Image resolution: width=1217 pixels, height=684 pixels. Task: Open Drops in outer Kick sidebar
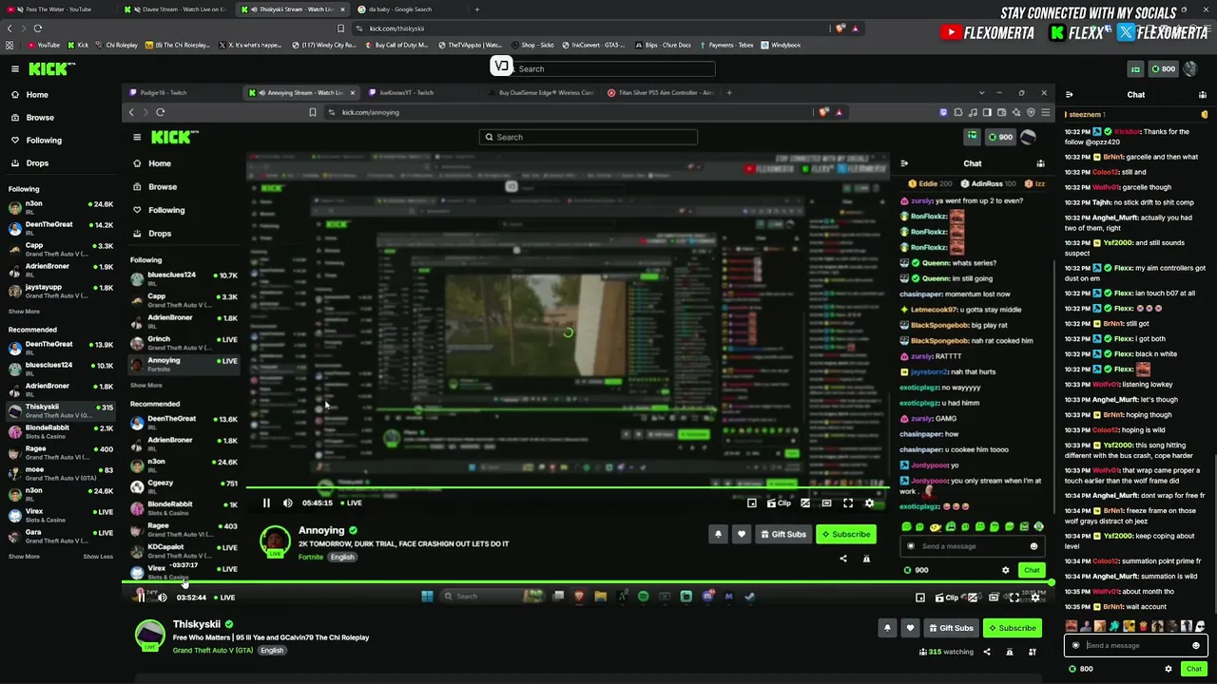pyautogui.click(x=37, y=163)
